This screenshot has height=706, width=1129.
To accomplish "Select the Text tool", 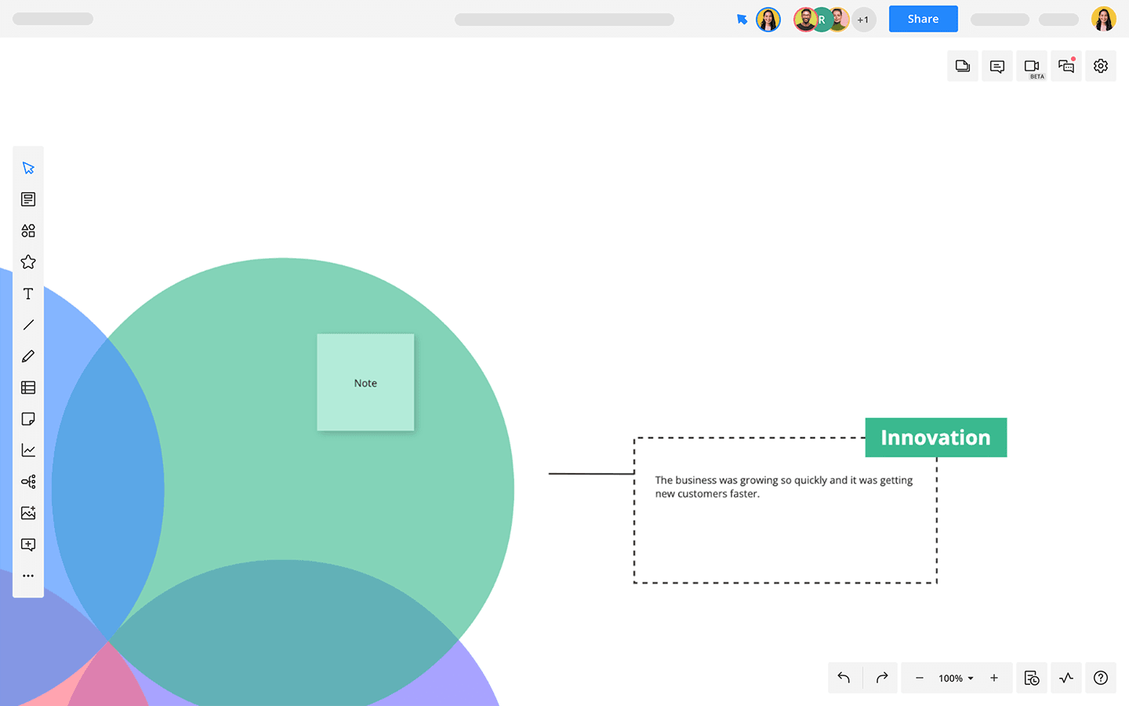I will pos(28,293).
